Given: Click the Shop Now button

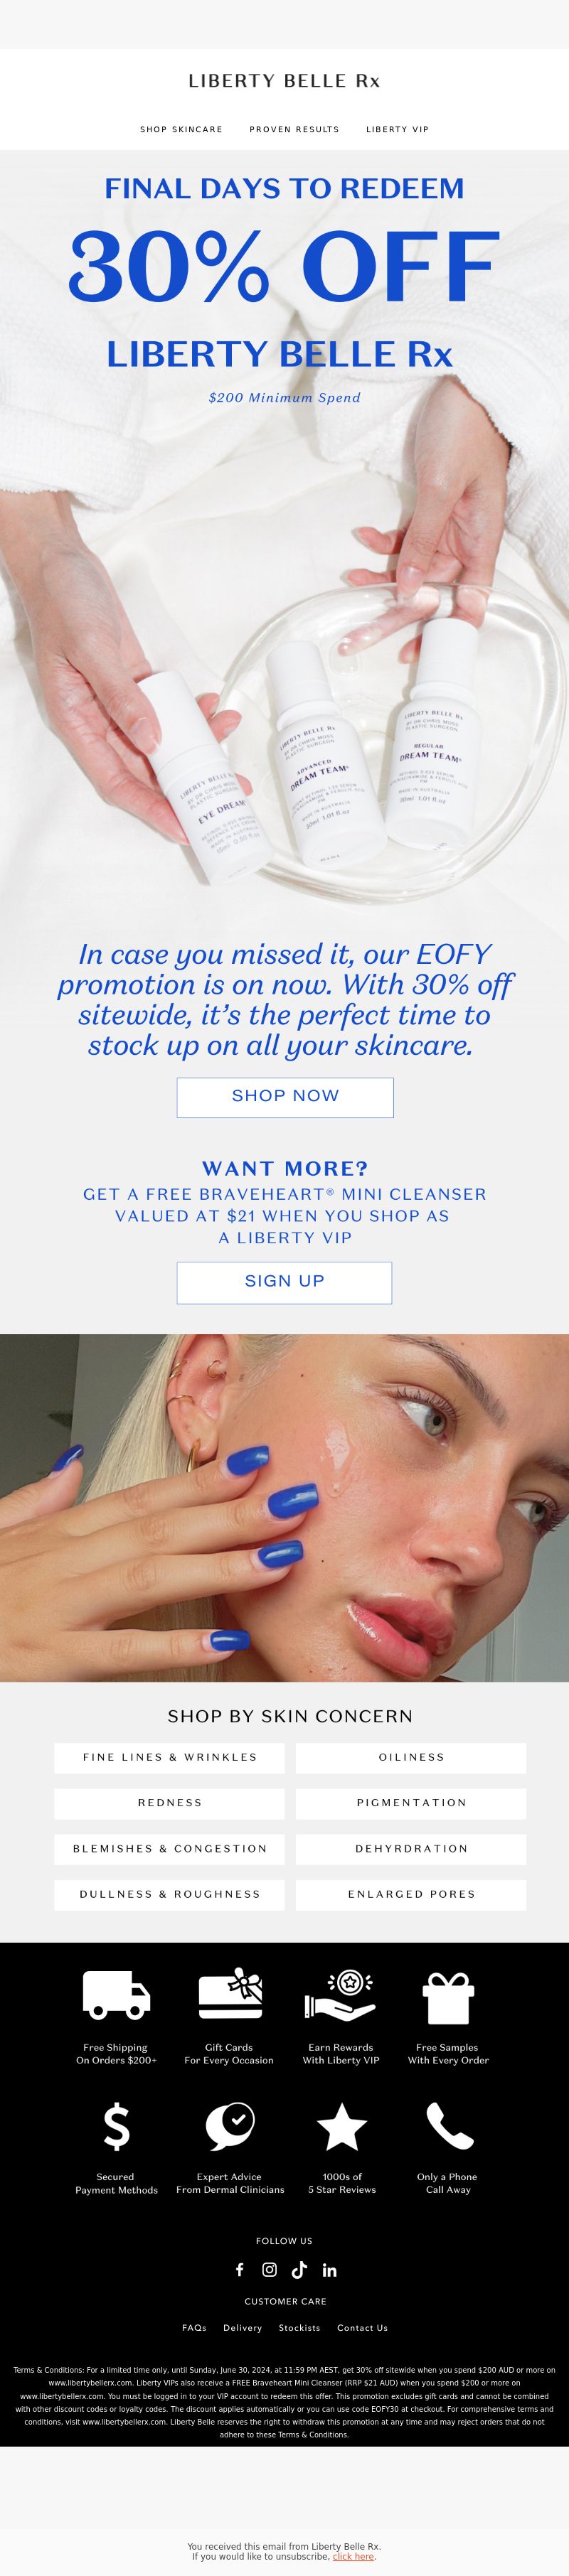Looking at the screenshot, I should (285, 1097).
